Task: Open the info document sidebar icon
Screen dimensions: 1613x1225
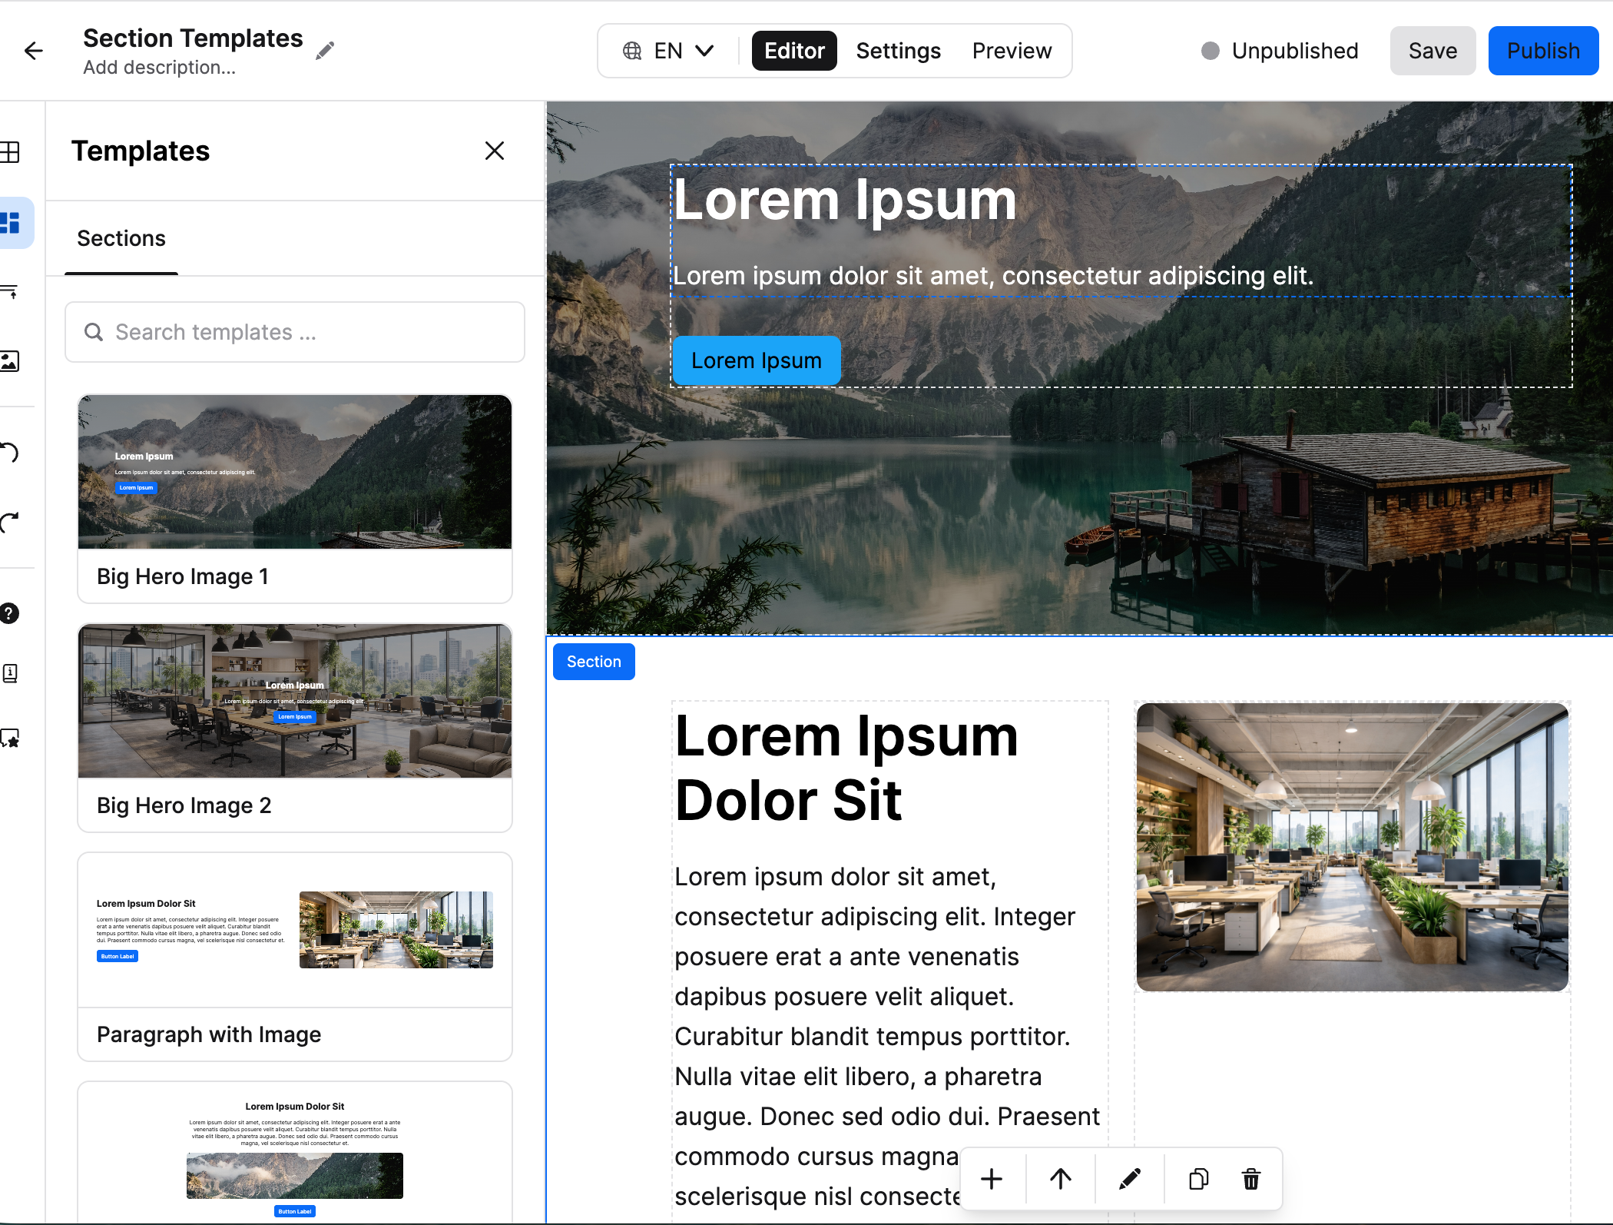Action: pyautogui.click(x=10, y=674)
